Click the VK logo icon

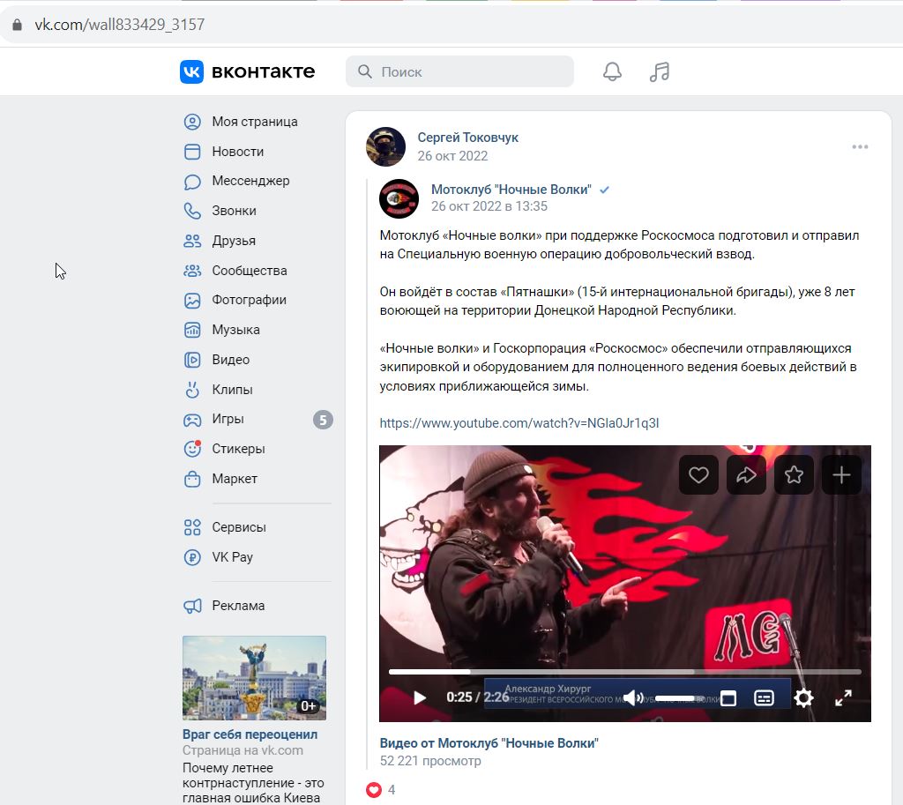pyautogui.click(x=191, y=71)
